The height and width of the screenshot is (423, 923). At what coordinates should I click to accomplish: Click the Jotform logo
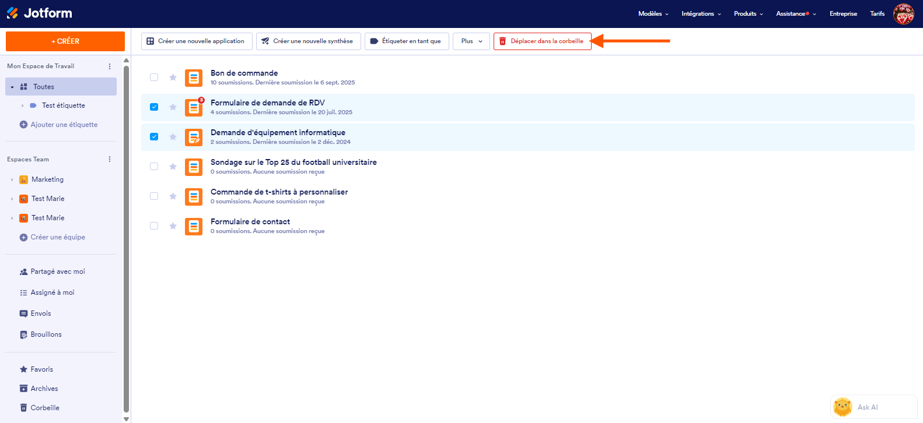point(39,13)
